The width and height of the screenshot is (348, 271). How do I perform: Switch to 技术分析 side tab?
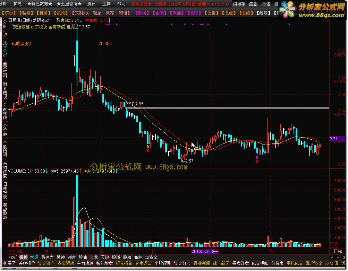(5, 49)
